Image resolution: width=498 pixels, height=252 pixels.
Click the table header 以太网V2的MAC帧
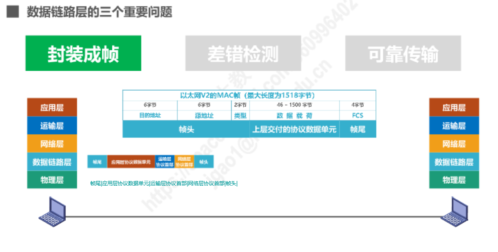[249, 95]
